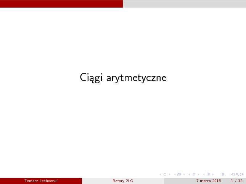This screenshot has width=246, height=184.
Task: Go to next slide arrow
Action: pyautogui.click(x=170, y=174)
